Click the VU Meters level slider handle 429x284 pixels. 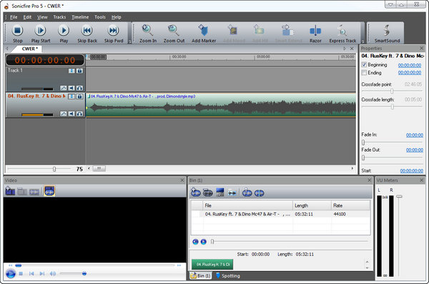400,197
